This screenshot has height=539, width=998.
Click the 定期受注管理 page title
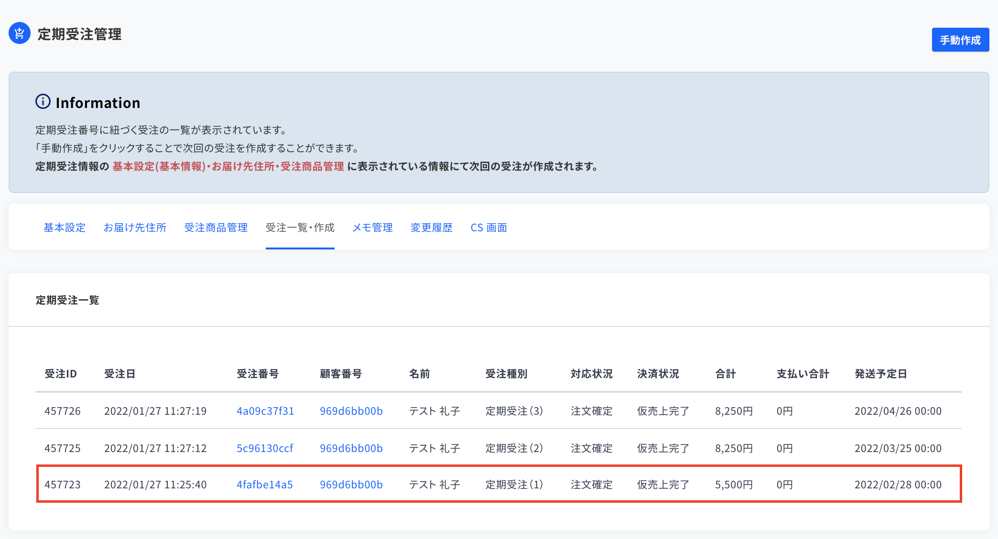click(x=79, y=34)
